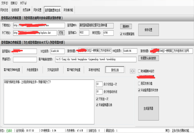Click 恢复默认启动参数 button

click(149, 58)
